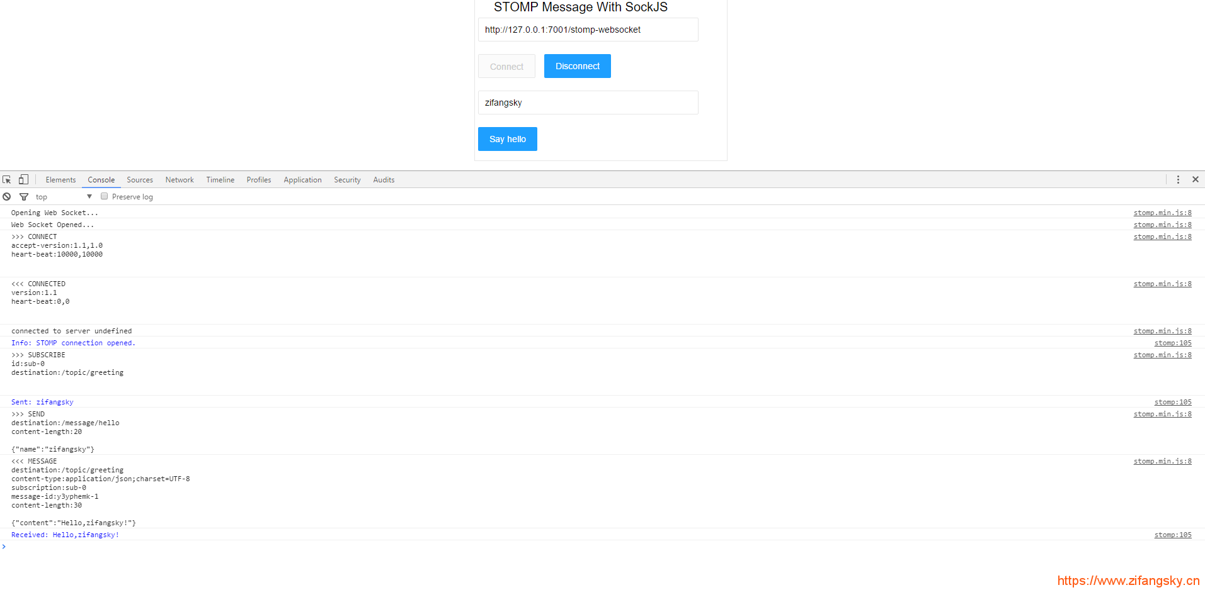Switch to the Elements tab

tap(60, 179)
